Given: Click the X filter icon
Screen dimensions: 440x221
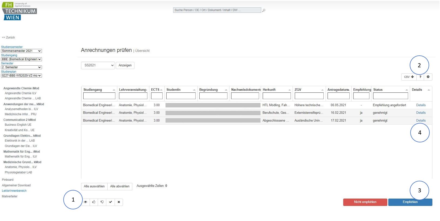Looking at the screenshot, I should pos(119,202).
